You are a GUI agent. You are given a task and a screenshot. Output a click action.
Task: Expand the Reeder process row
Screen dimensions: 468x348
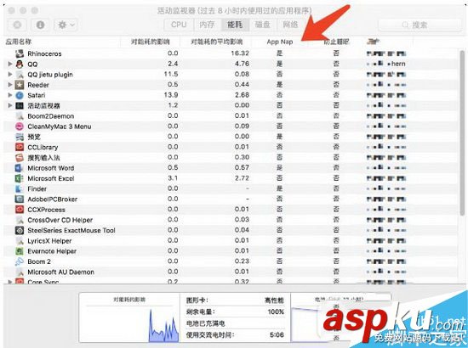click(x=10, y=85)
